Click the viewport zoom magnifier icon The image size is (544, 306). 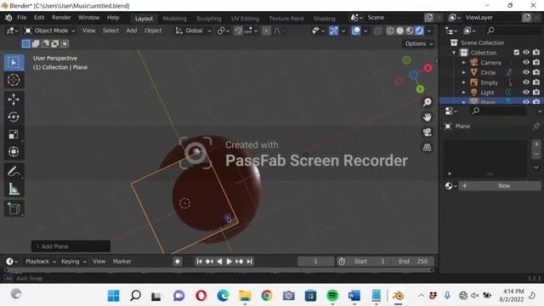(x=427, y=102)
